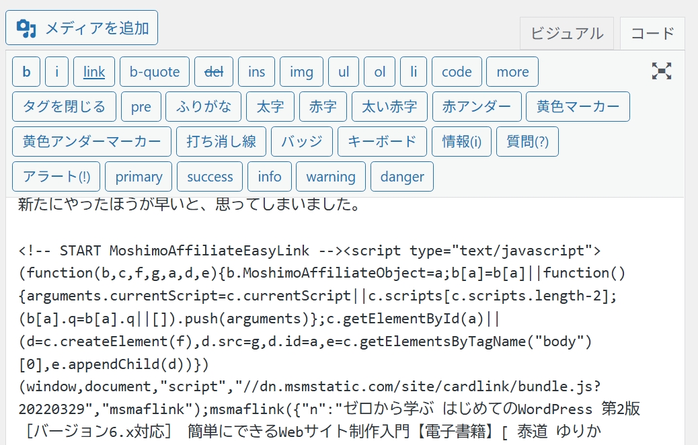
Task: Insert a hyperlink with the link button
Action: [93, 71]
